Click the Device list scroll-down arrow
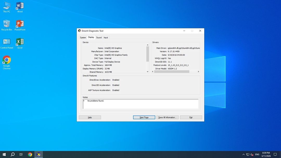Screen dimensions: 281x158 (148, 72)
